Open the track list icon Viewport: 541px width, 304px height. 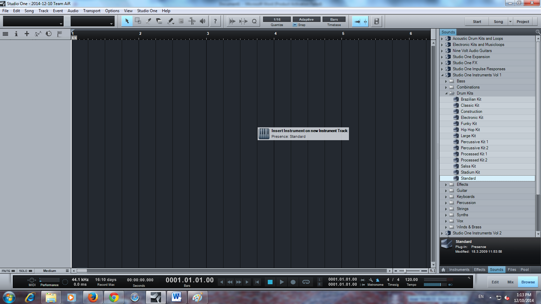(5, 34)
